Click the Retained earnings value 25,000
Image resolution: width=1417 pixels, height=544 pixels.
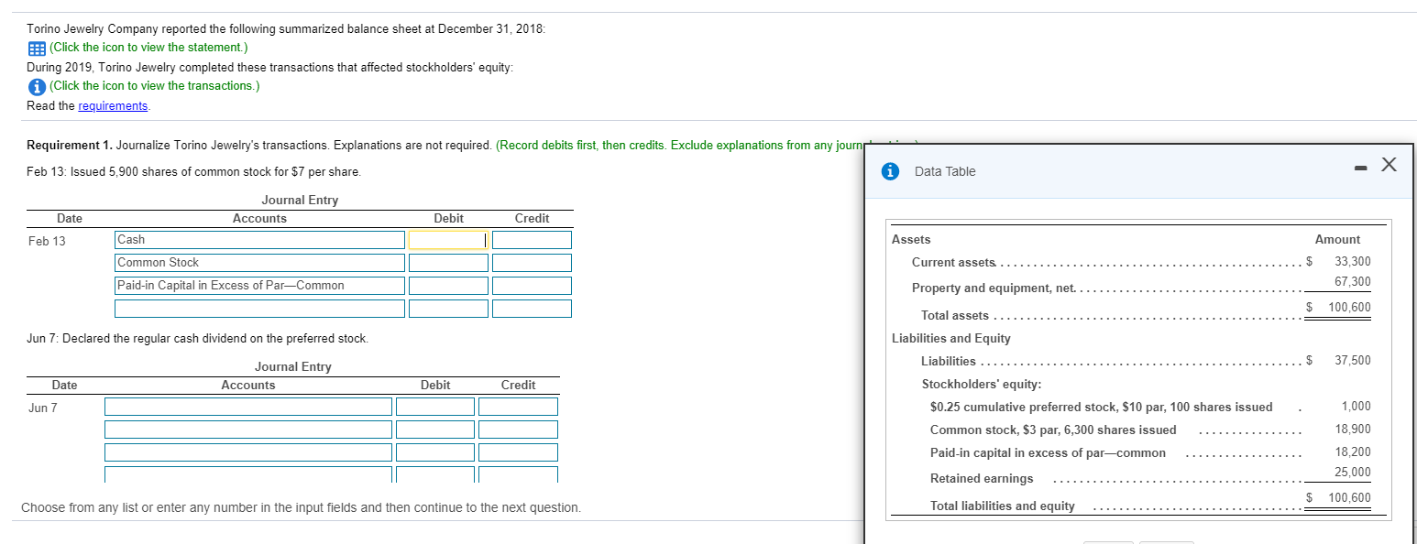point(1353,473)
